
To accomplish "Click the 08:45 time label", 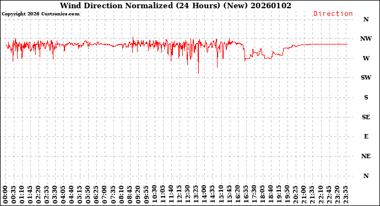I will pos(129,194).
